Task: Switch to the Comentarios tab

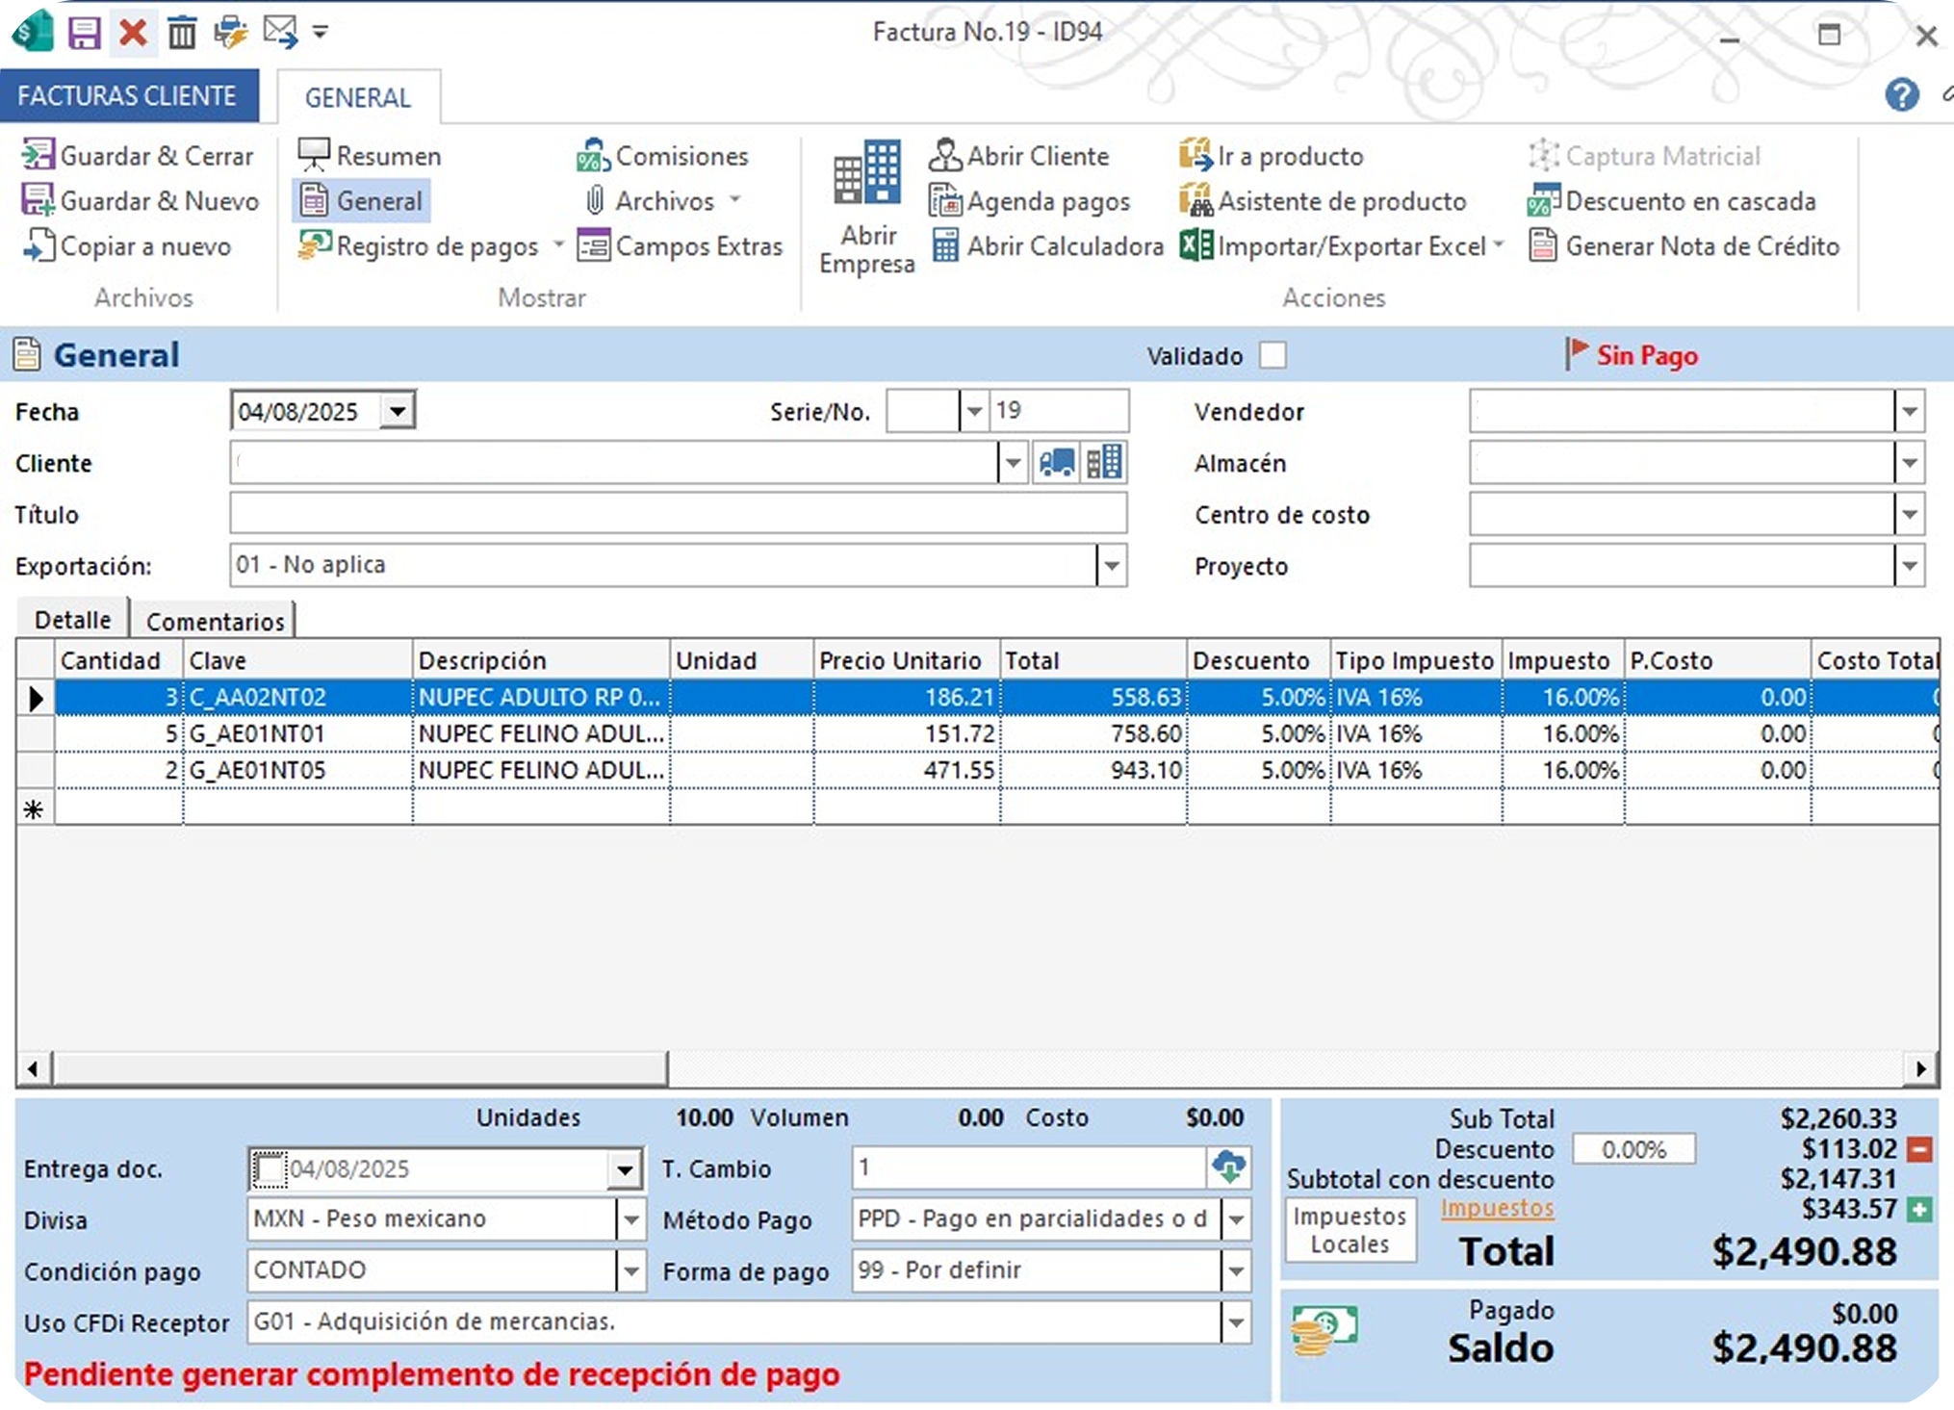Action: [x=215, y=622]
